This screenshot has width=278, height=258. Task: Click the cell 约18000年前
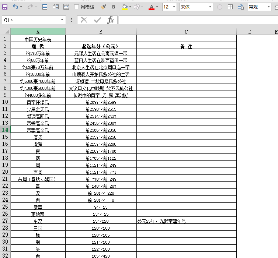point(38,74)
